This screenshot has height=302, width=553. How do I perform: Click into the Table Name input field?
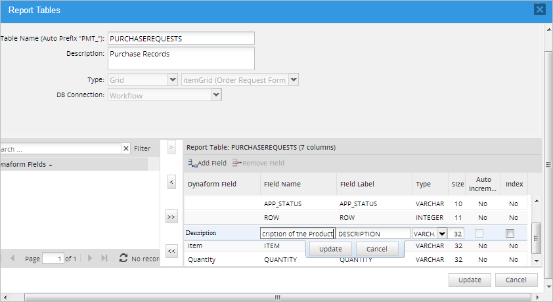click(x=181, y=39)
